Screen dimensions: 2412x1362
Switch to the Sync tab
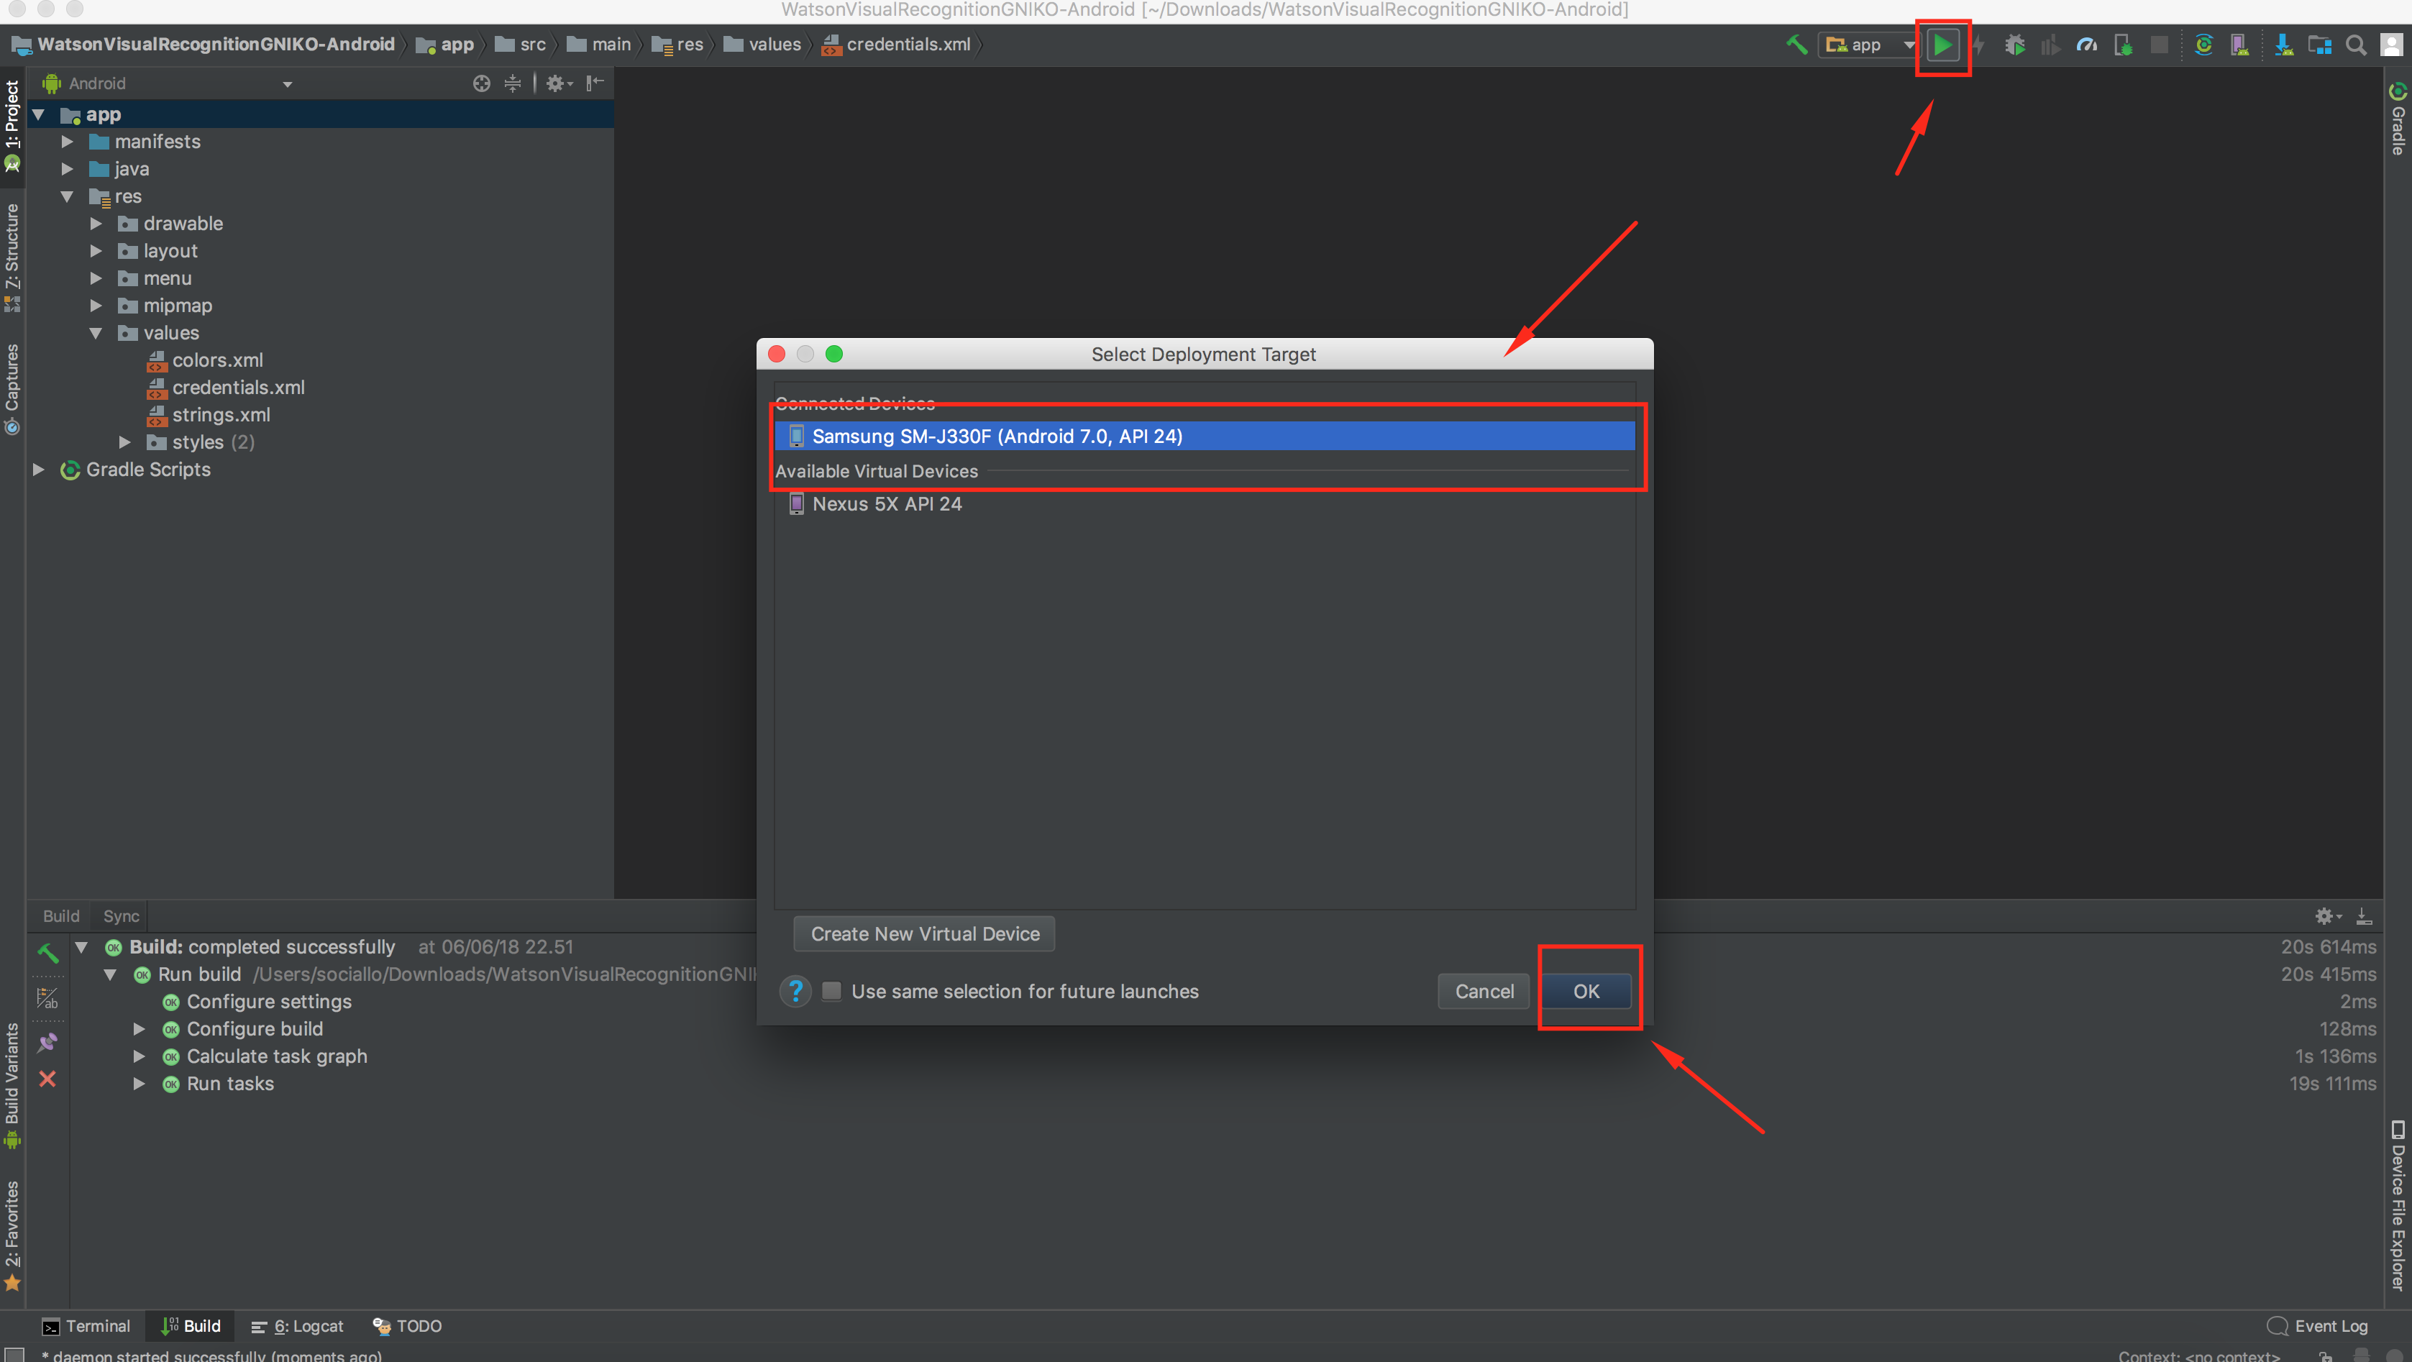point(121,916)
